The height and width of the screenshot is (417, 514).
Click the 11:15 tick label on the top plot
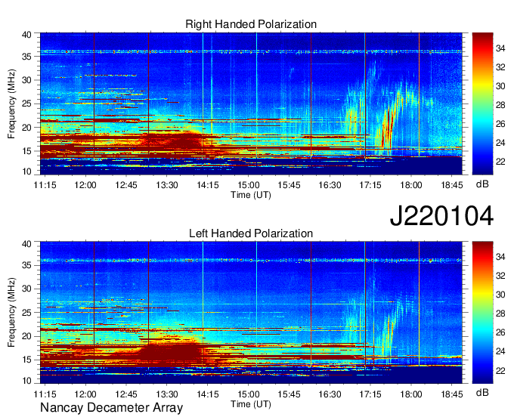(45, 185)
